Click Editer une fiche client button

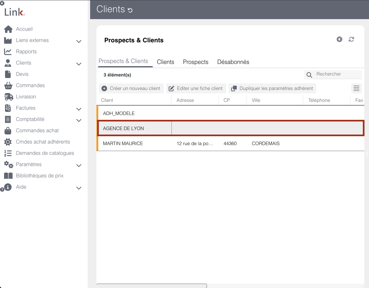point(196,88)
